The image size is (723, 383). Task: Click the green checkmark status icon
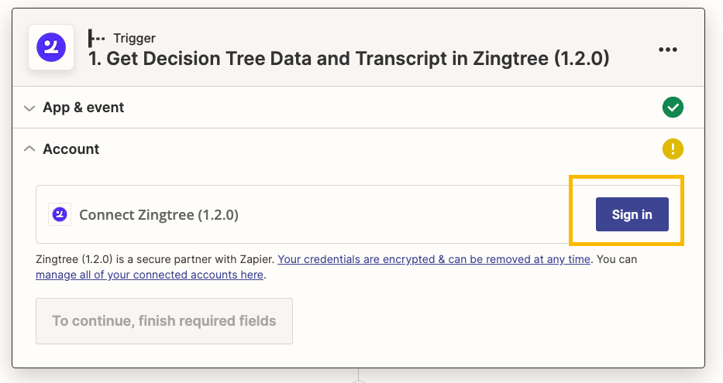click(x=673, y=108)
